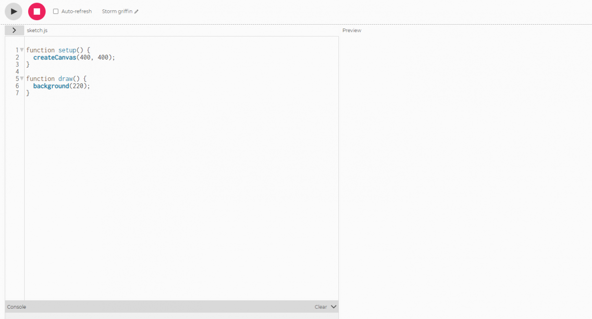Image resolution: width=592 pixels, height=319 pixels.
Task: Clear the console output
Action: pos(321,307)
